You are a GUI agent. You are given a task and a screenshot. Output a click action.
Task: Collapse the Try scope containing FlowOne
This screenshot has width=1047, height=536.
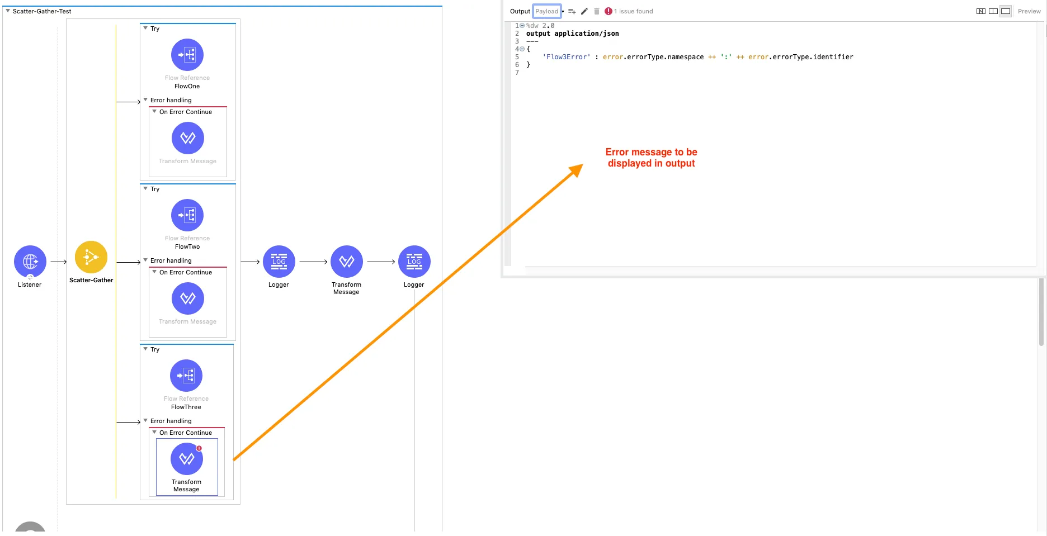tap(145, 28)
